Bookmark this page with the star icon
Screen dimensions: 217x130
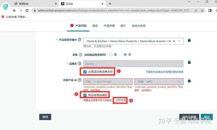[x=202, y=11]
